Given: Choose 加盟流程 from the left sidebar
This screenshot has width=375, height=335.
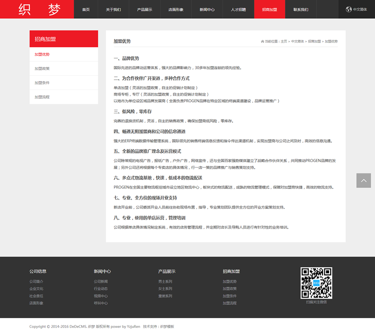Looking at the screenshot, I should pyautogui.click(x=42, y=97).
